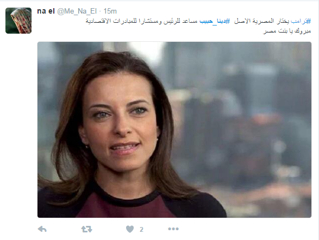Like the tweet with the heart icon
Viewport: 319px width, 240px height.
click(x=130, y=229)
